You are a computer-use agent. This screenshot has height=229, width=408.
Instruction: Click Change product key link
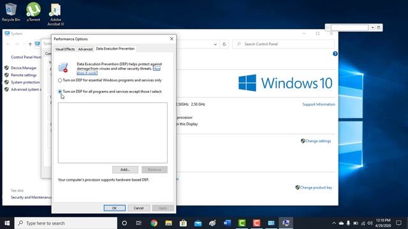point(316,188)
